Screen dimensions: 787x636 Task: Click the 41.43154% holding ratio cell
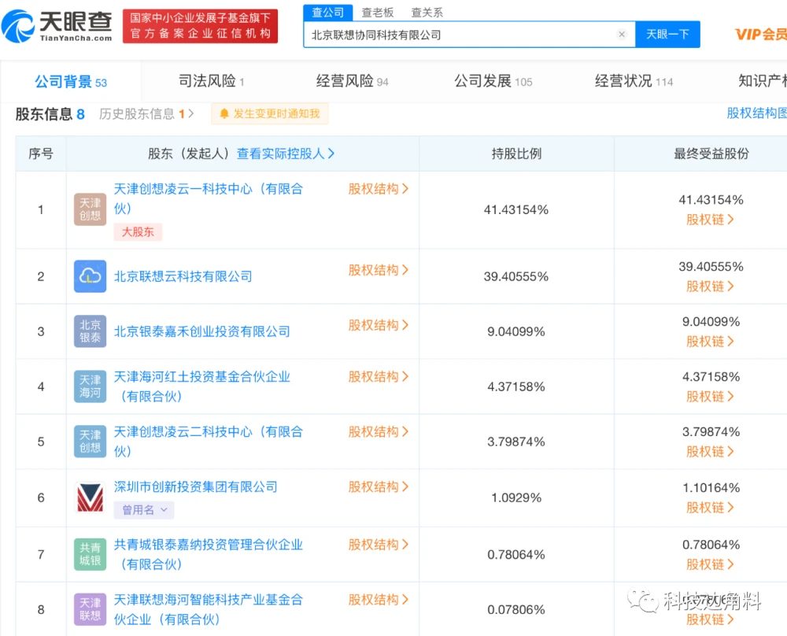(516, 210)
